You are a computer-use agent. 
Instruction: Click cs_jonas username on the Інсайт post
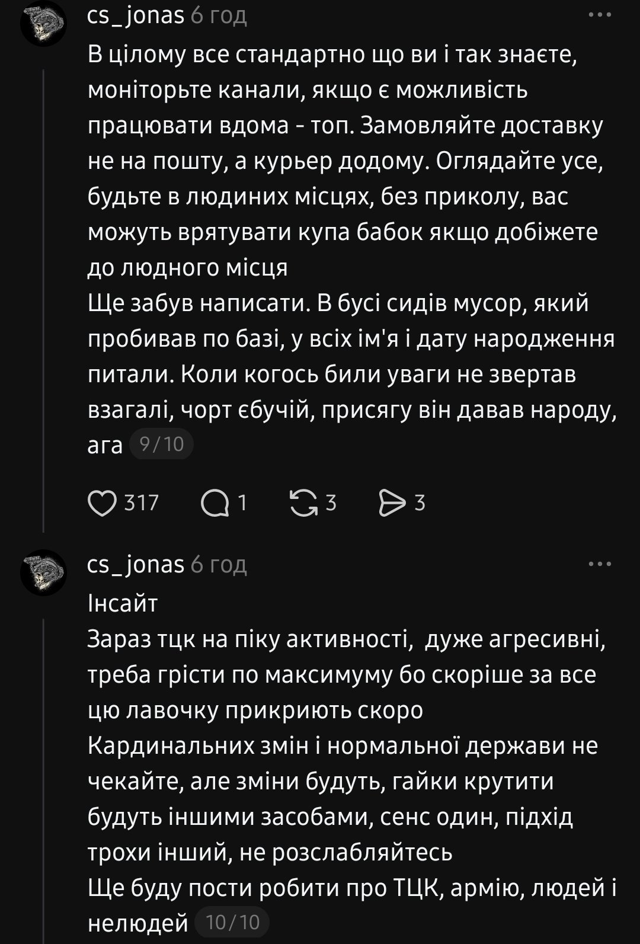[136, 565]
